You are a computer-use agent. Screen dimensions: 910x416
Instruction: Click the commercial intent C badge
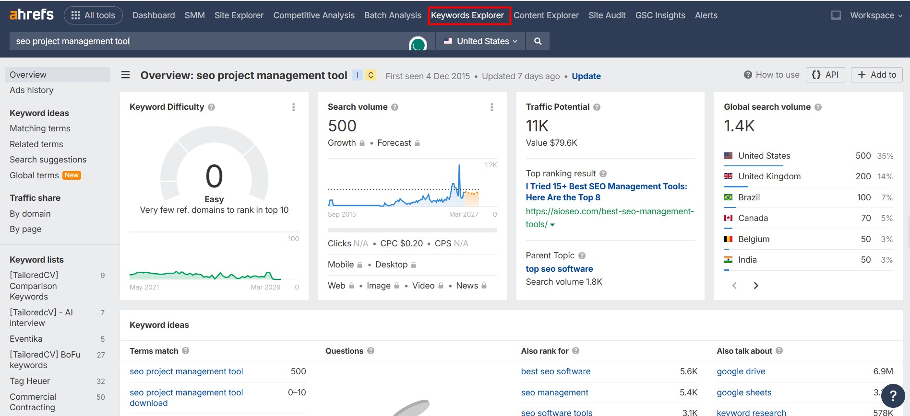(x=371, y=75)
